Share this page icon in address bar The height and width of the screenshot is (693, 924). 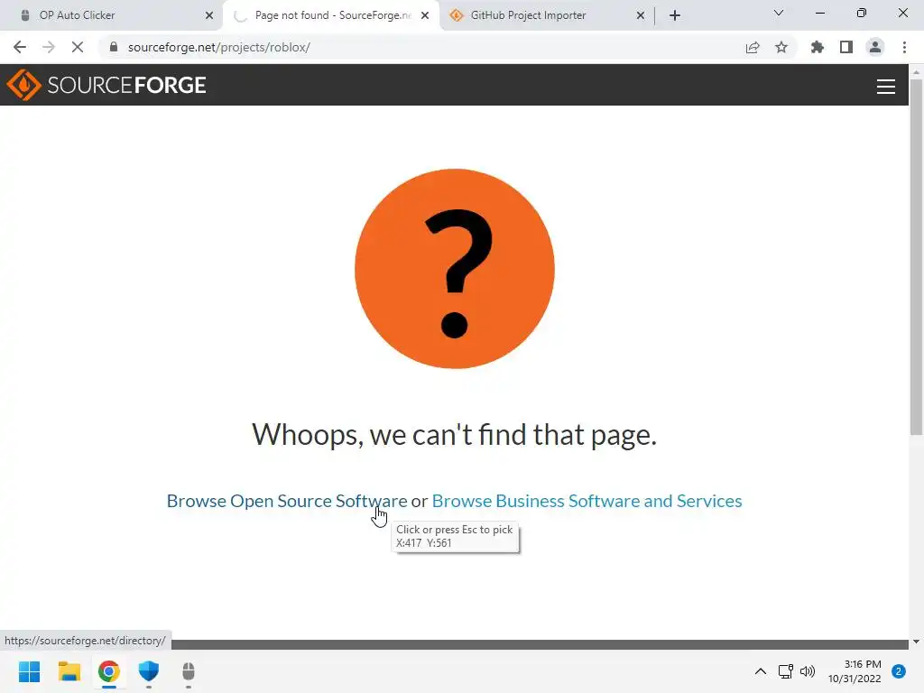(x=753, y=47)
